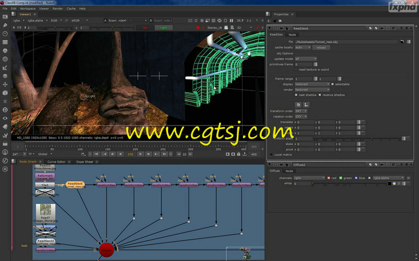Click the Read7 Craggy_Stone thumbnail node
419x261 pixels.
(46, 213)
